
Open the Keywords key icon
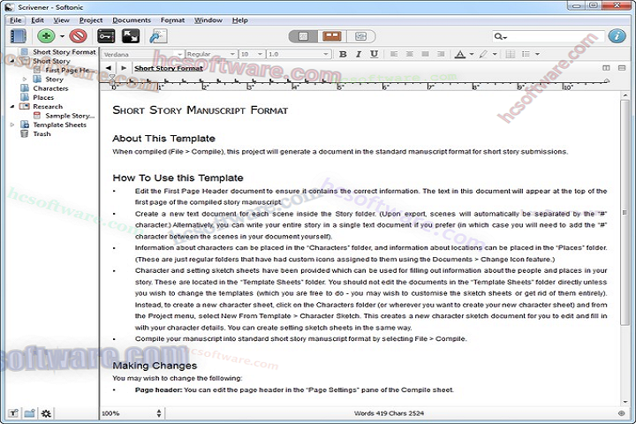coord(106,36)
